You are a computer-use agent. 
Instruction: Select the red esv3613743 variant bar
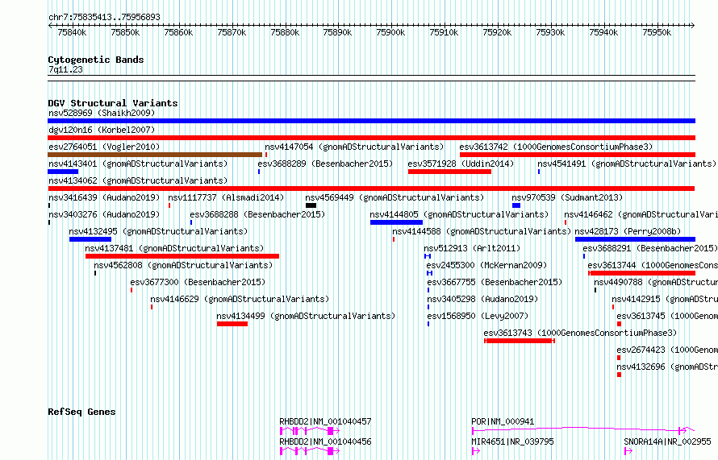pyautogui.click(x=520, y=341)
